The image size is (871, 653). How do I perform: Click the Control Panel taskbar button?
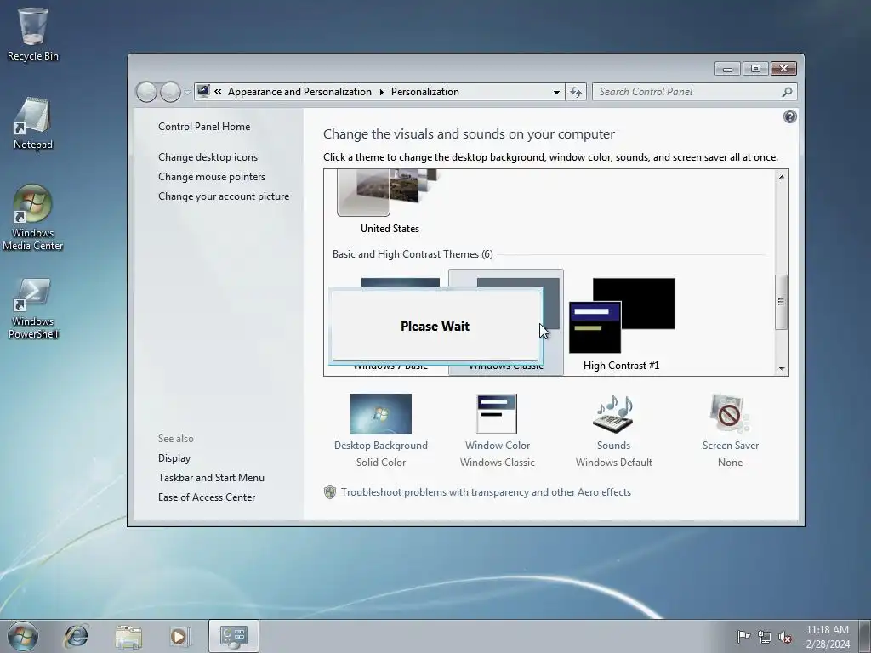point(234,636)
